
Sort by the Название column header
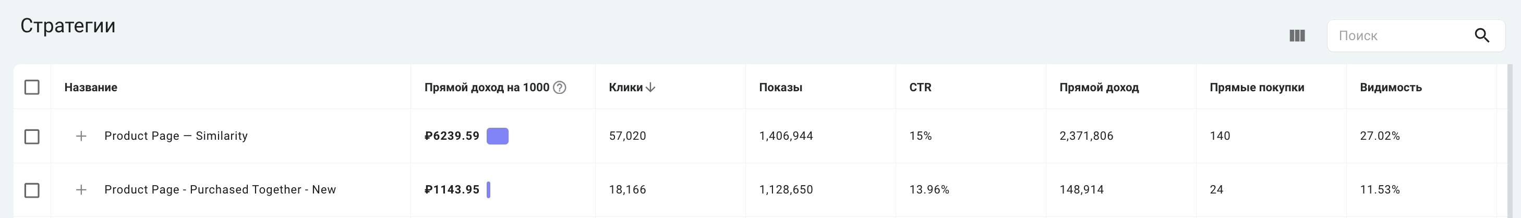tap(91, 88)
